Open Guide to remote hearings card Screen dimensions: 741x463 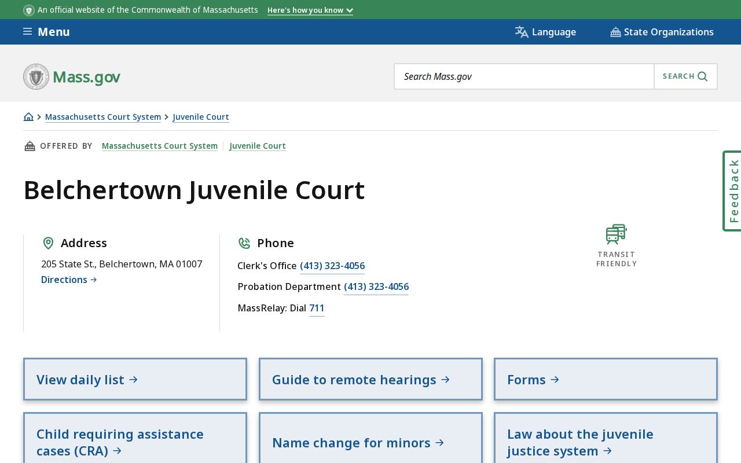click(370, 379)
